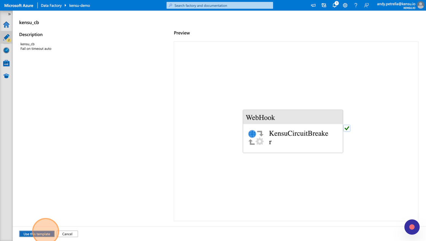Open the Author pencil icon in sidebar
426x241 pixels.
point(6,38)
